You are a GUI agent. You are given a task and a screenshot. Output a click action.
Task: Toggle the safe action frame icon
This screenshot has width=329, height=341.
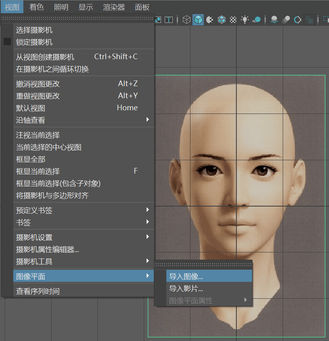coord(158,20)
